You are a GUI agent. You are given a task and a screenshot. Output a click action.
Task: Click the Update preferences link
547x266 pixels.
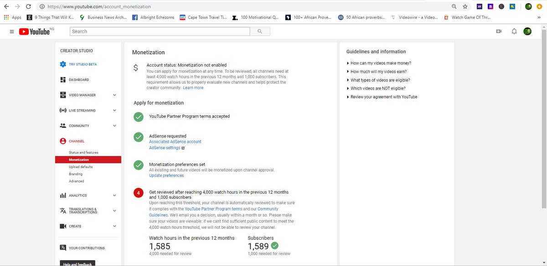click(x=166, y=176)
